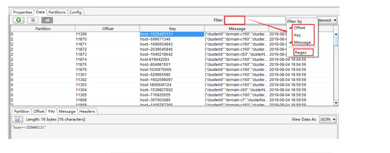The height and width of the screenshot is (153, 390).
Task: Toggle the message detail panel icon
Action: [47, 20]
